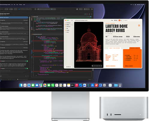Click the orange monument icon beside the title
This screenshot has height=121, width=149.
pyautogui.click(x=139, y=25)
